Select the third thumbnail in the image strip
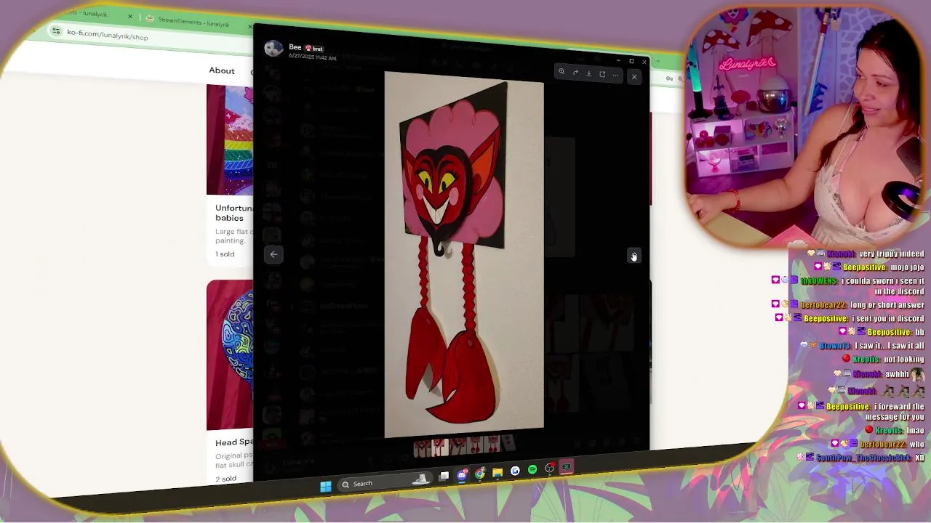Screen dimensions: 931x523 tap(457, 446)
